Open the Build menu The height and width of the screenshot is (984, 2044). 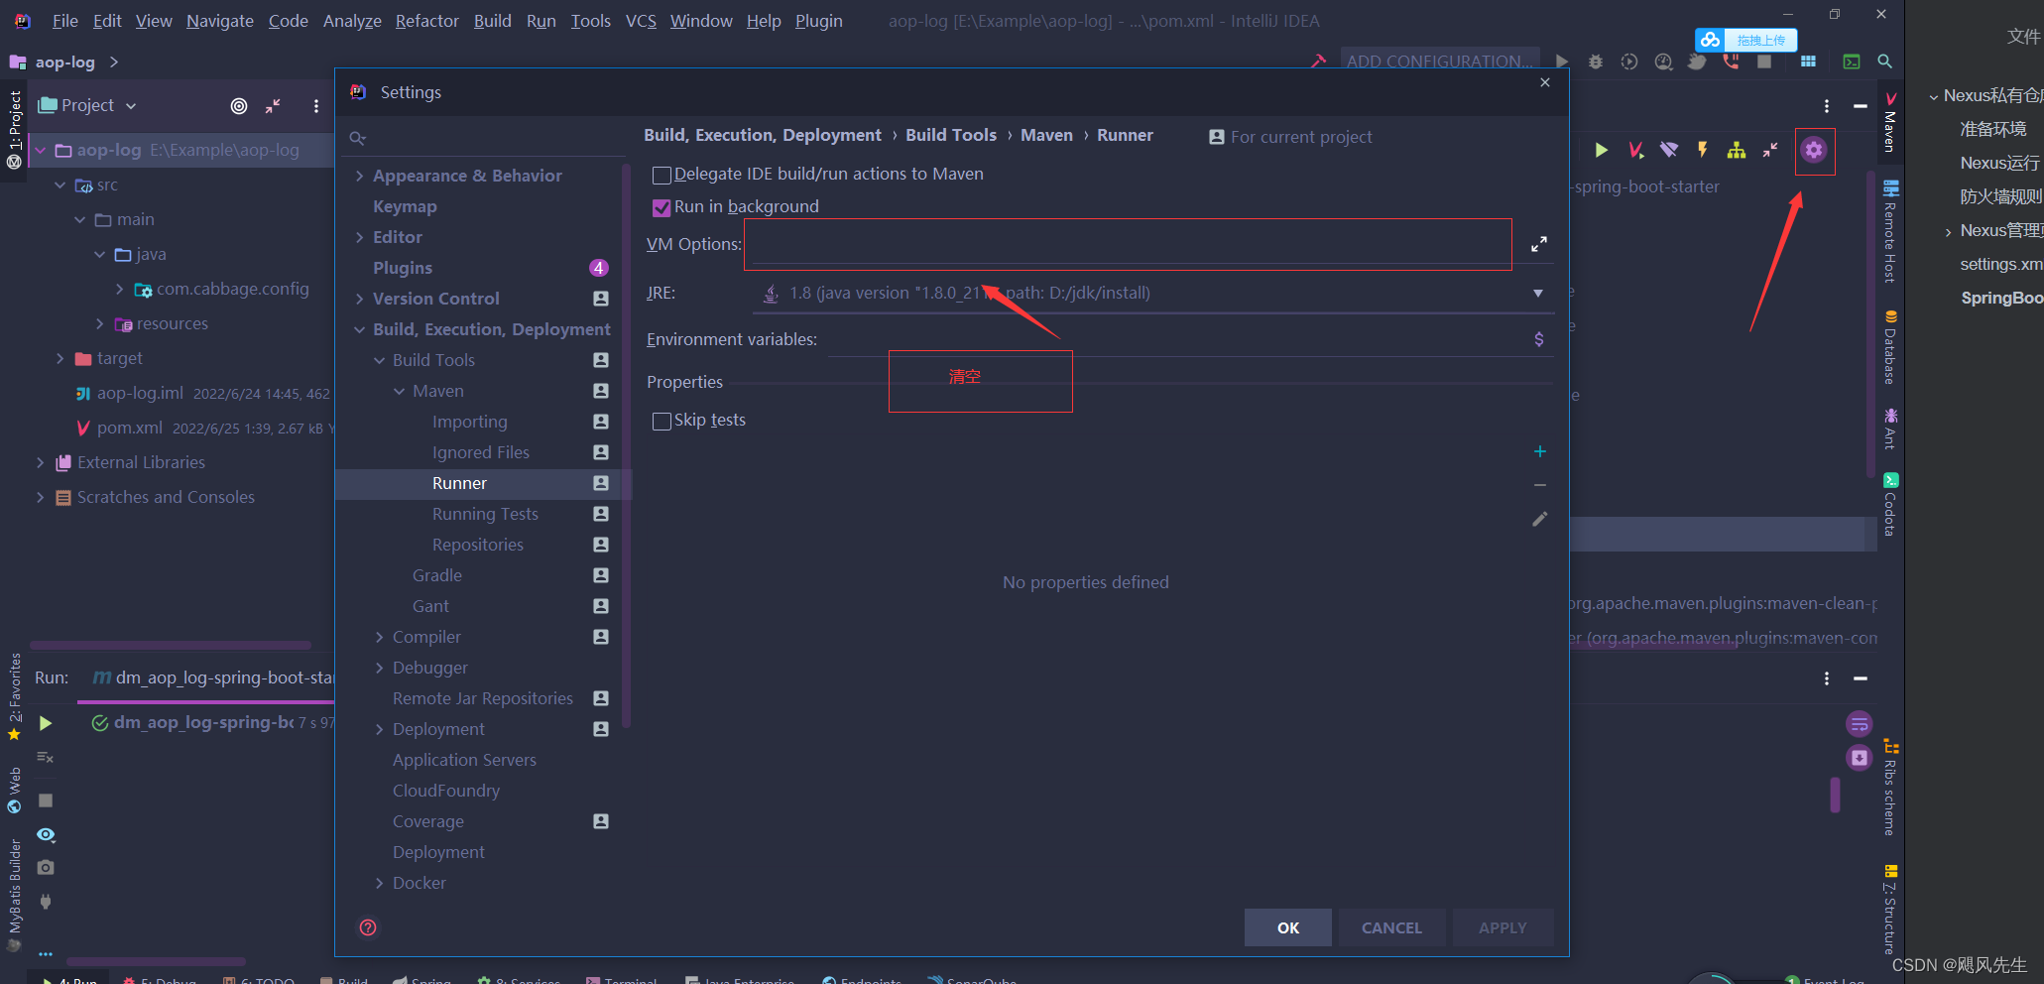(493, 21)
